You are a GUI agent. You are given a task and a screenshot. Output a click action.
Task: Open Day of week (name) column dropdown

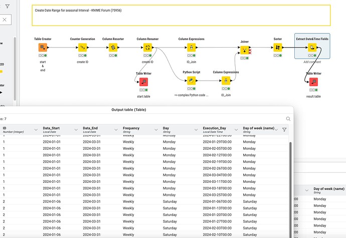tap(276, 130)
